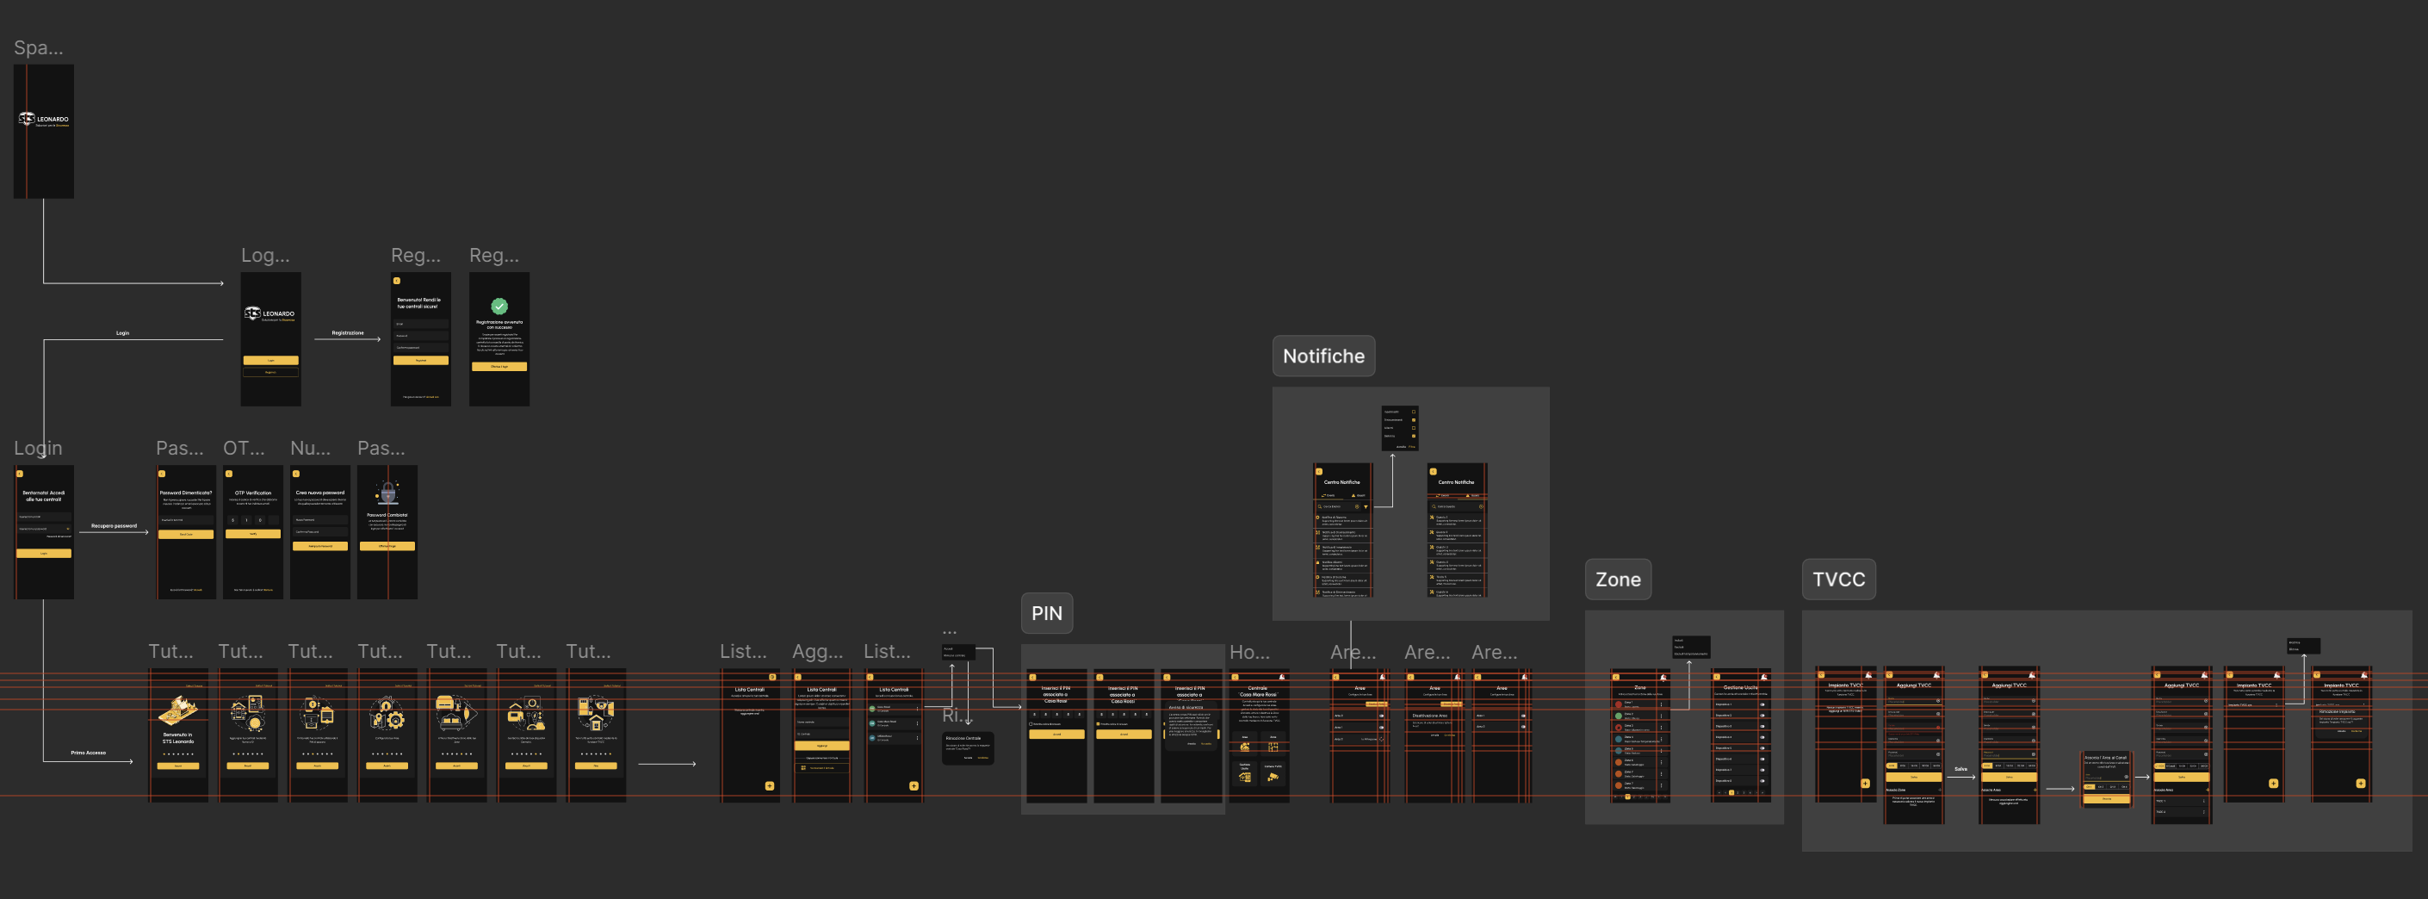2428x899 pixels.
Task: Open kebab menu of first entry in Lista Centrali
Action: coord(917,709)
